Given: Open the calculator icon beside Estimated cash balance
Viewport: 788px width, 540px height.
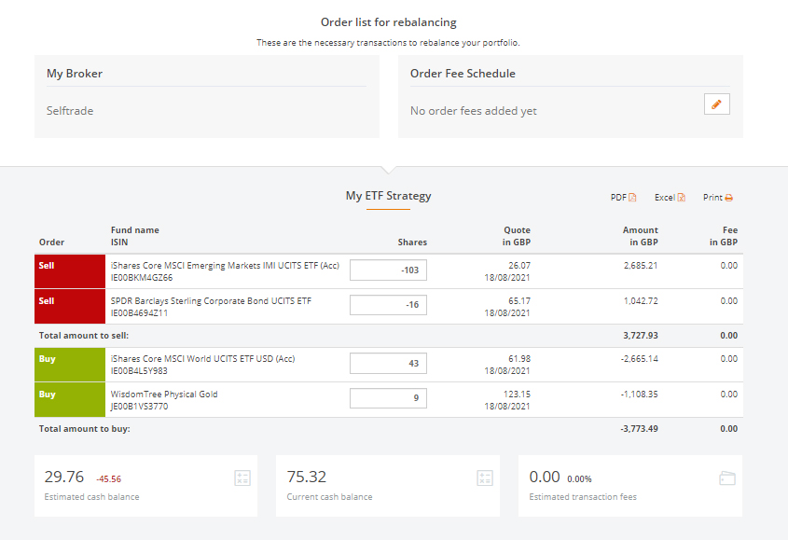Looking at the screenshot, I should tap(242, 478).
